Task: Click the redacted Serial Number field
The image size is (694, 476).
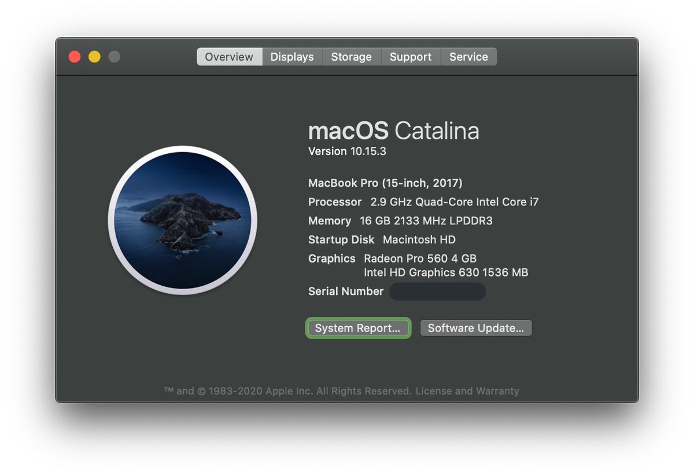Action: [437, 291]
